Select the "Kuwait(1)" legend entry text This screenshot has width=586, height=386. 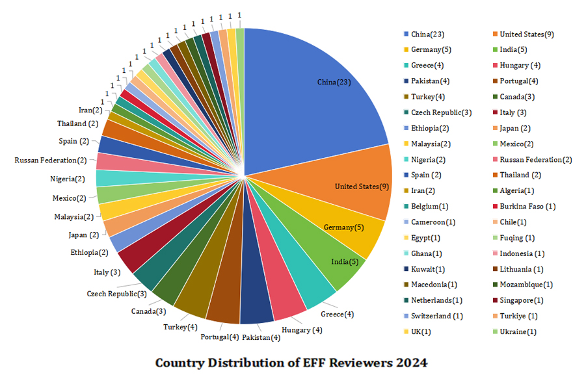click(428, 270)
